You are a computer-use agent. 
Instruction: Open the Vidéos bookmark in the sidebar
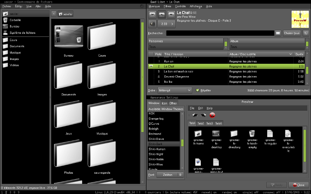click(x=26, y=65)
